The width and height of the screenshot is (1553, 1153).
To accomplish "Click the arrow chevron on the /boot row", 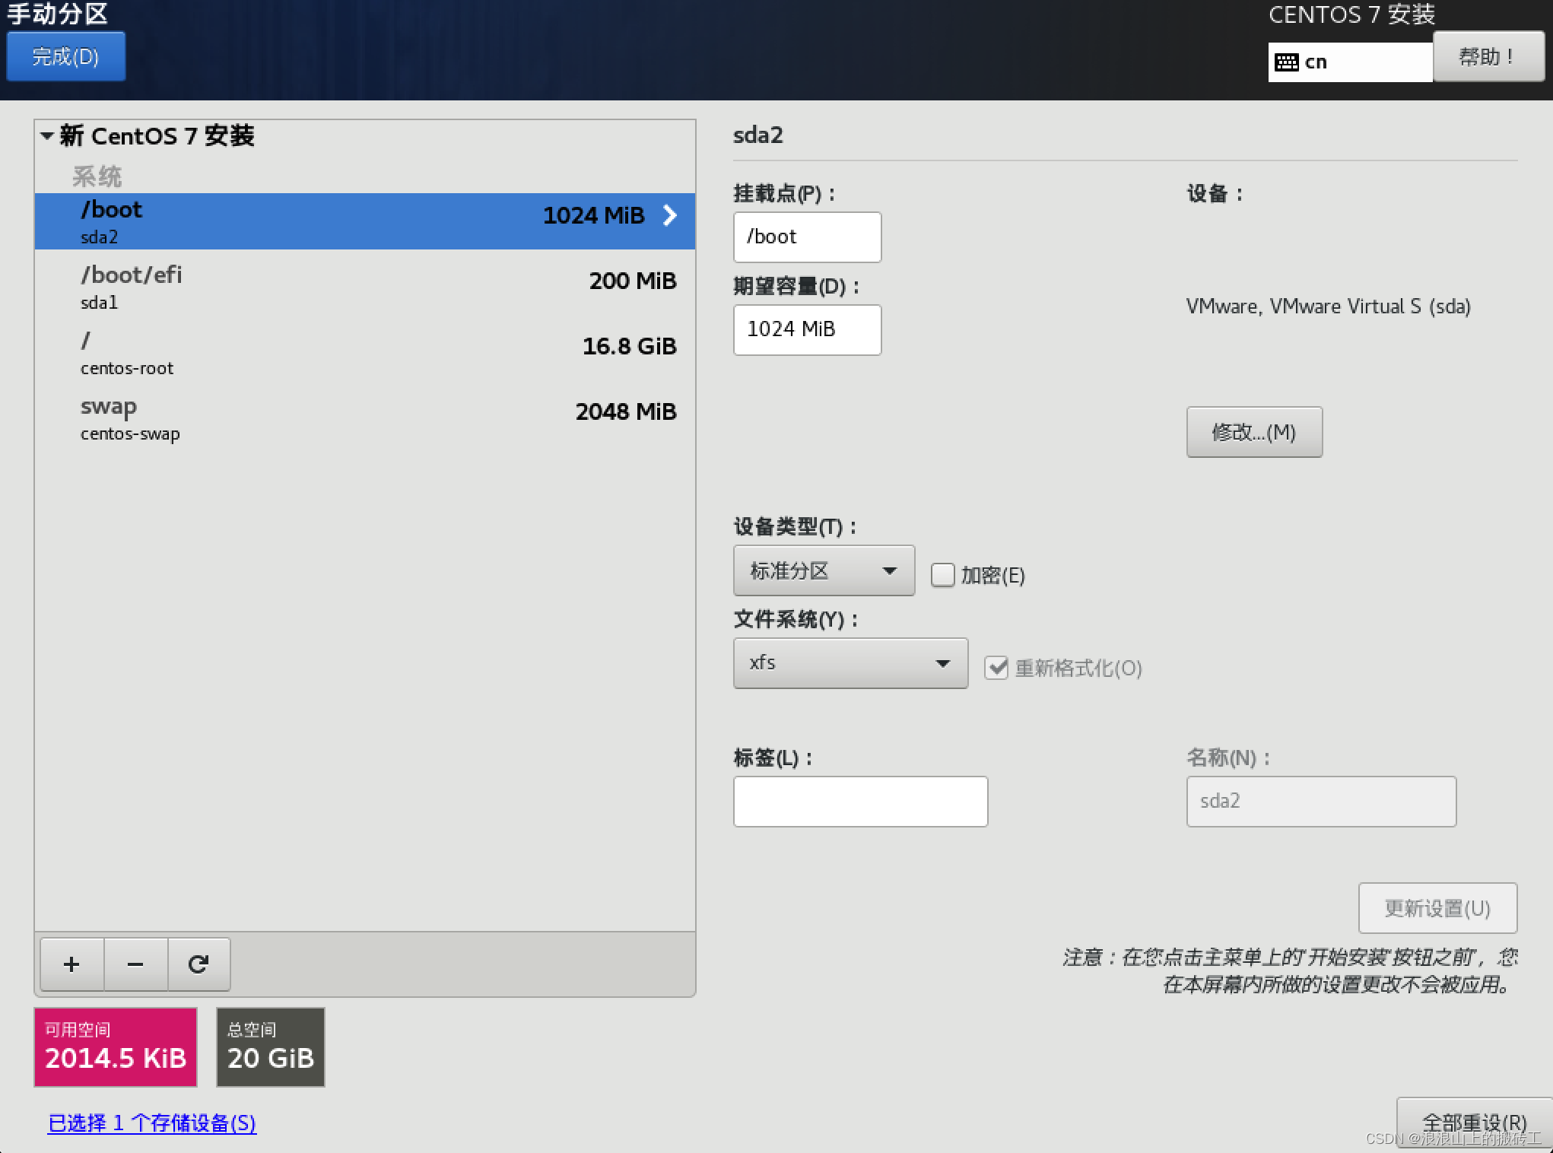I will point(669,215).
